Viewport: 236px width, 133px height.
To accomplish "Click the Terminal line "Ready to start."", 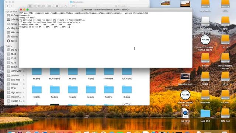I will point(28,18).
